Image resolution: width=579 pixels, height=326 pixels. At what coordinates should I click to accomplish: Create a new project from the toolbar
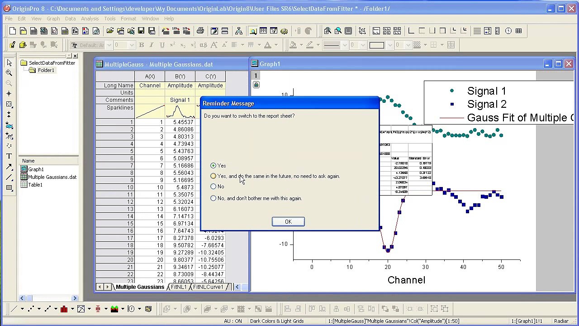pos(13,31)
